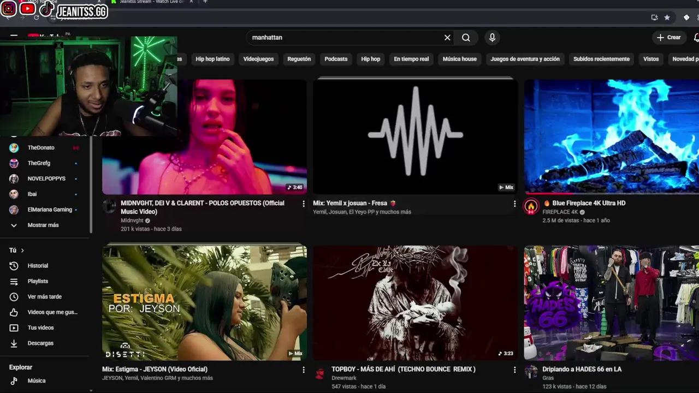Open options menu for TOPBOY remix video
This screenshot has width=699, height=393.
(x=514, y=370)
